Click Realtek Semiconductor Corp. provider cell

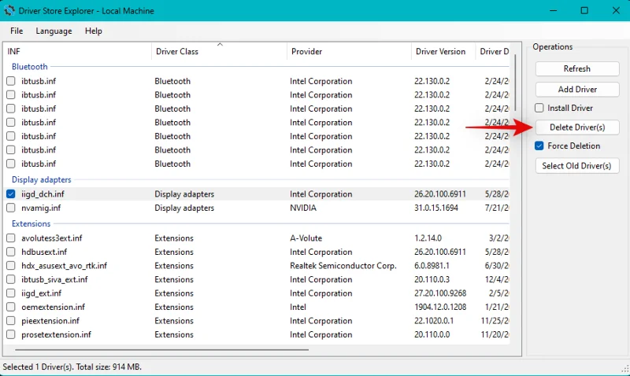point(343,266)
